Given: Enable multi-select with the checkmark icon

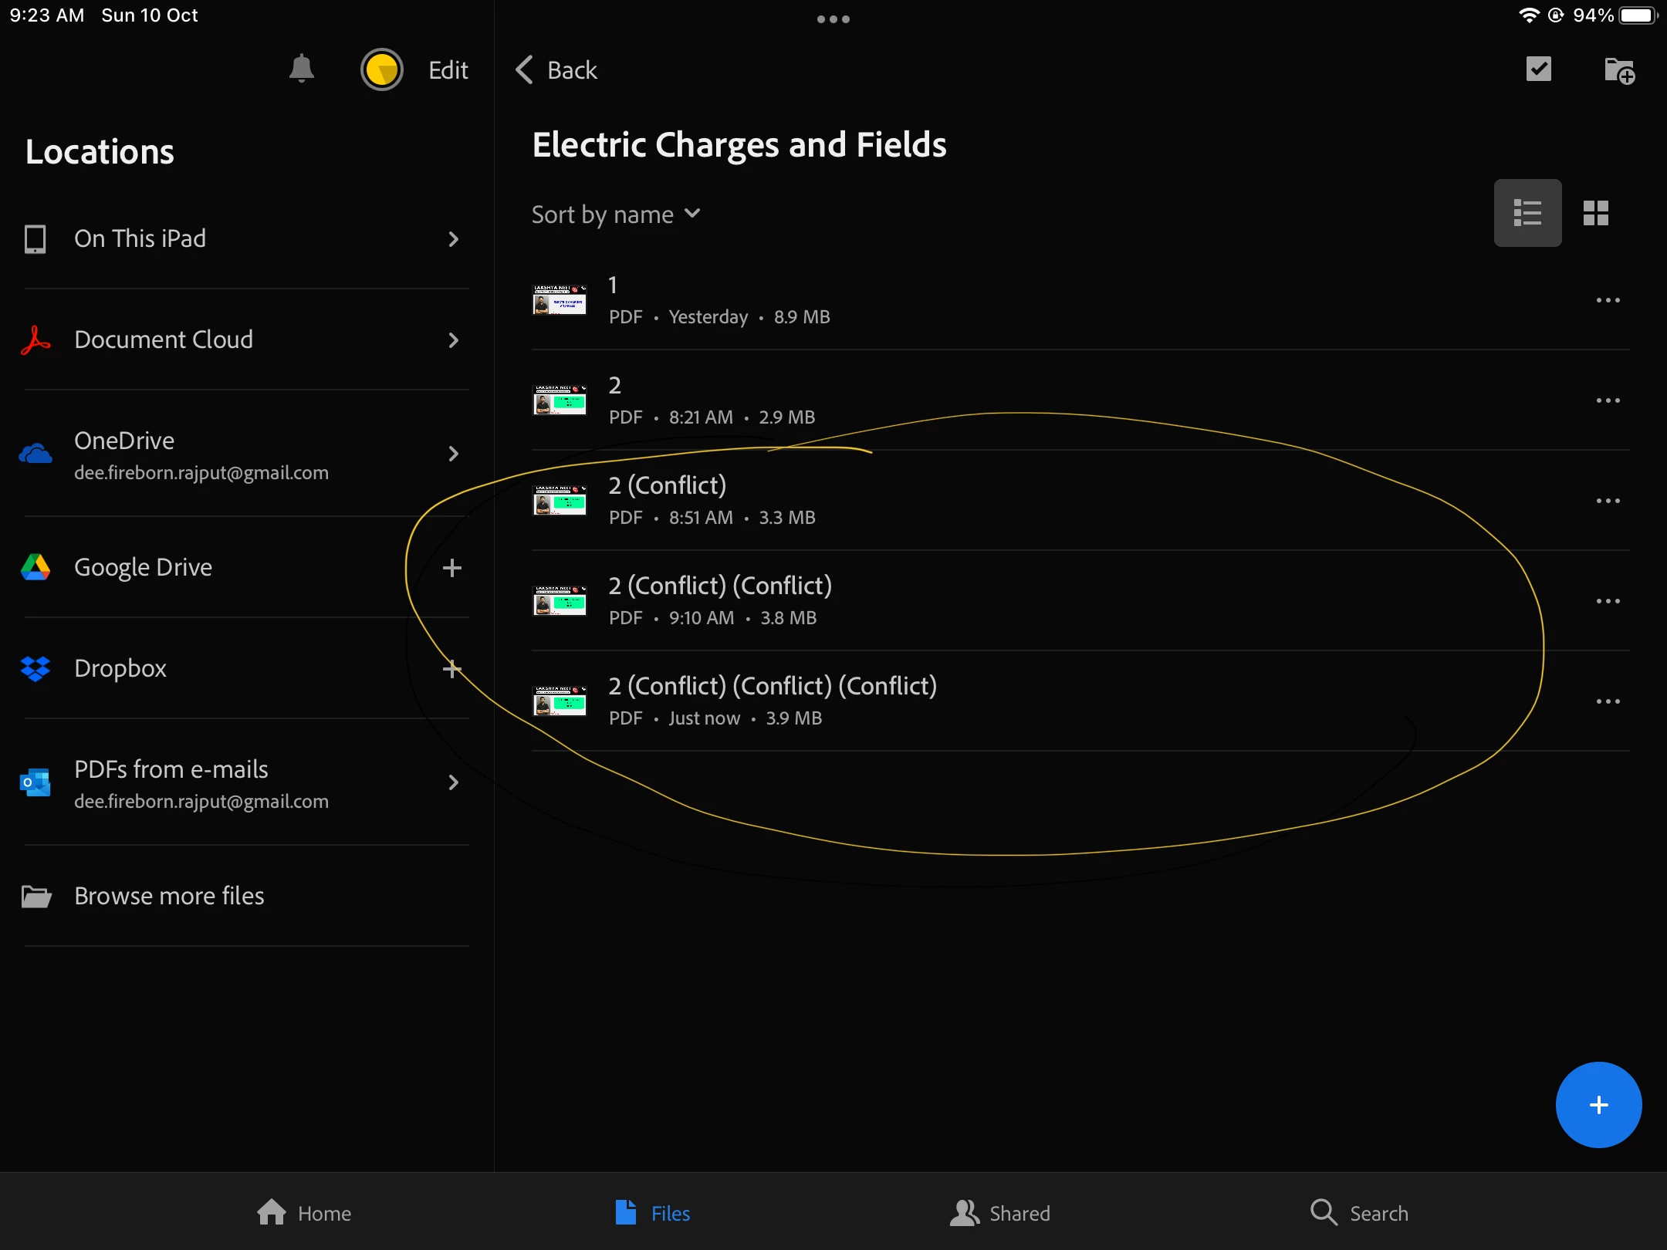Looking at the screenshot, I should 1538,69.
